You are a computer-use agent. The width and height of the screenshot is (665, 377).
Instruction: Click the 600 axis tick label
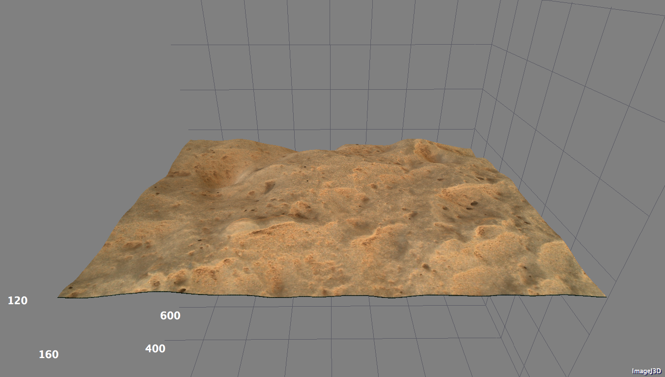coord(170,316)
